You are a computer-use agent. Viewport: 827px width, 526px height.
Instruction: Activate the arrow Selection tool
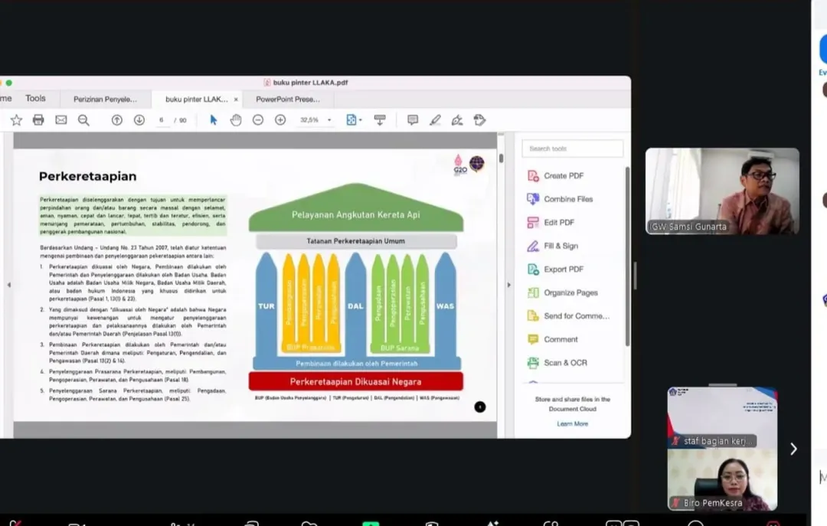(214, 120)
